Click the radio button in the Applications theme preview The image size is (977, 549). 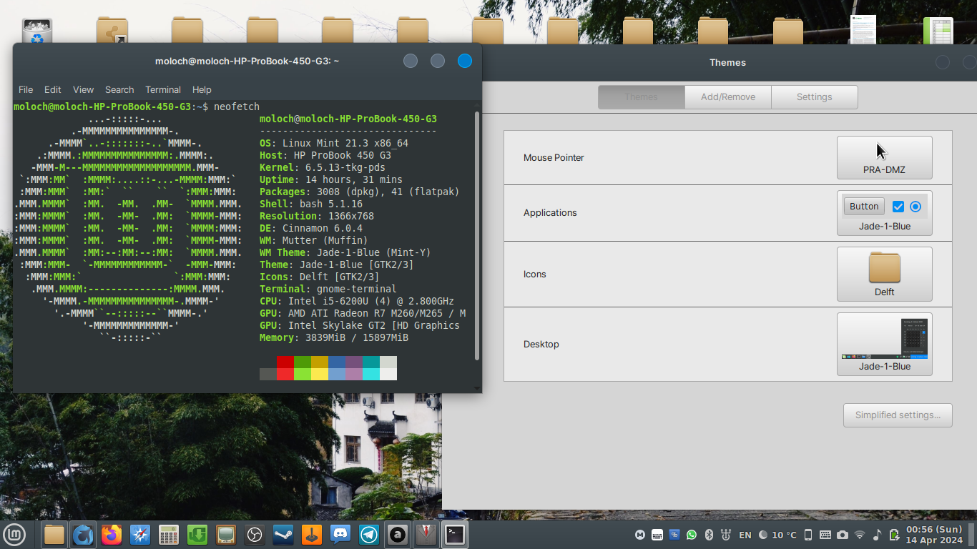(916, 206)
